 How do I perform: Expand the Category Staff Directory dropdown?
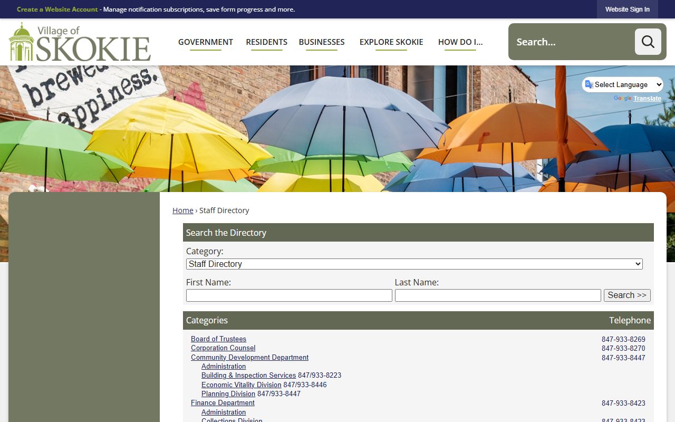coord(414,264)
